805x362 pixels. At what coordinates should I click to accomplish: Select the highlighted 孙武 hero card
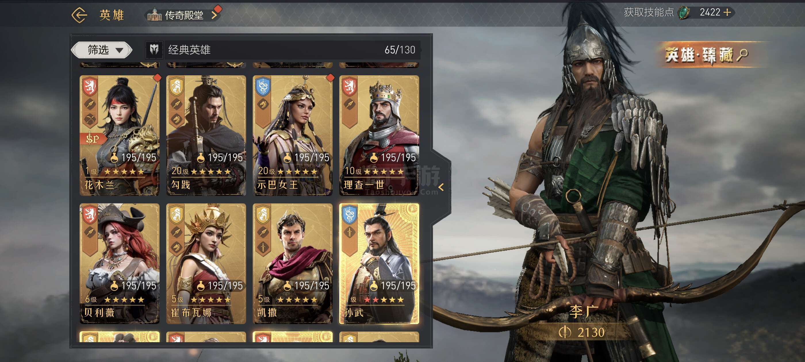pos(379,263)
